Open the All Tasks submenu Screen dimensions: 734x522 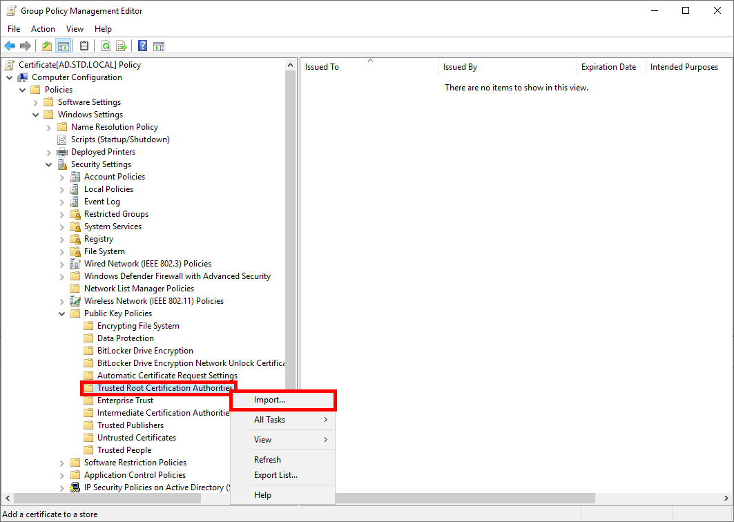pyautogui.click(x=269, y=420)
